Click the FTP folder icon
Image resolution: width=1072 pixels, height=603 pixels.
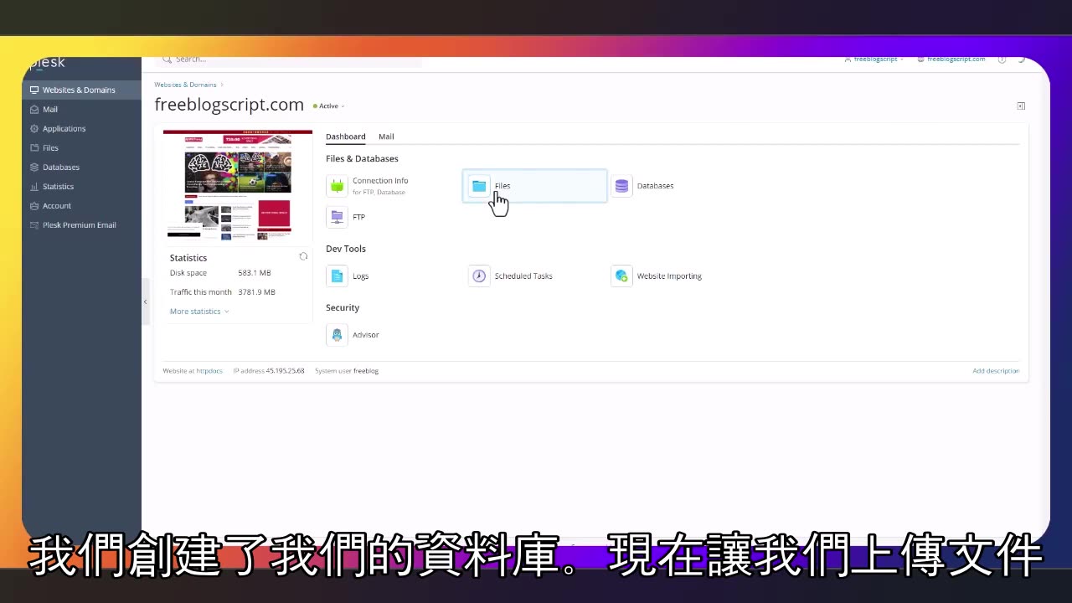click(337, 217)
